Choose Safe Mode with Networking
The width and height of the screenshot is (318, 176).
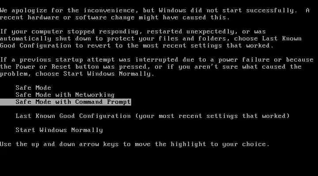65,95
